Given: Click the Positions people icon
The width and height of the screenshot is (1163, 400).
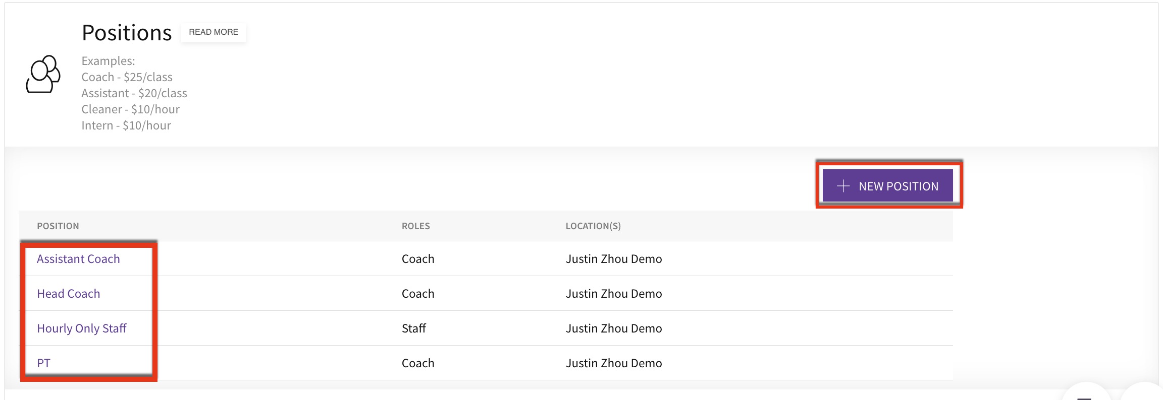Looking at the screenshot, I should tap(43, 74).
